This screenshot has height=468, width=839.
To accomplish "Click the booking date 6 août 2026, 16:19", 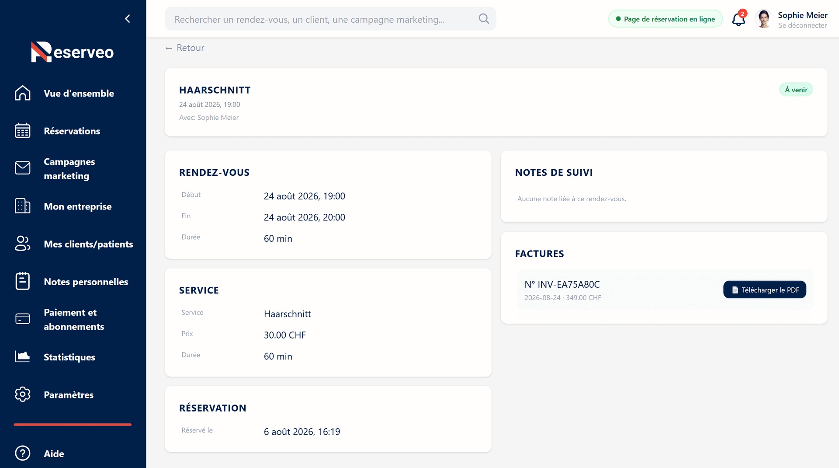I will coord(302,432).
